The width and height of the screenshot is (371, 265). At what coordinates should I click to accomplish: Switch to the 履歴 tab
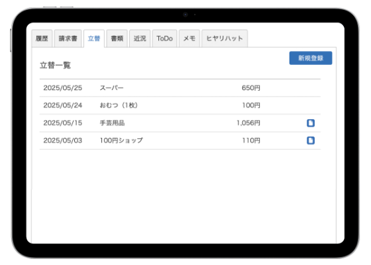pos(42,38)
